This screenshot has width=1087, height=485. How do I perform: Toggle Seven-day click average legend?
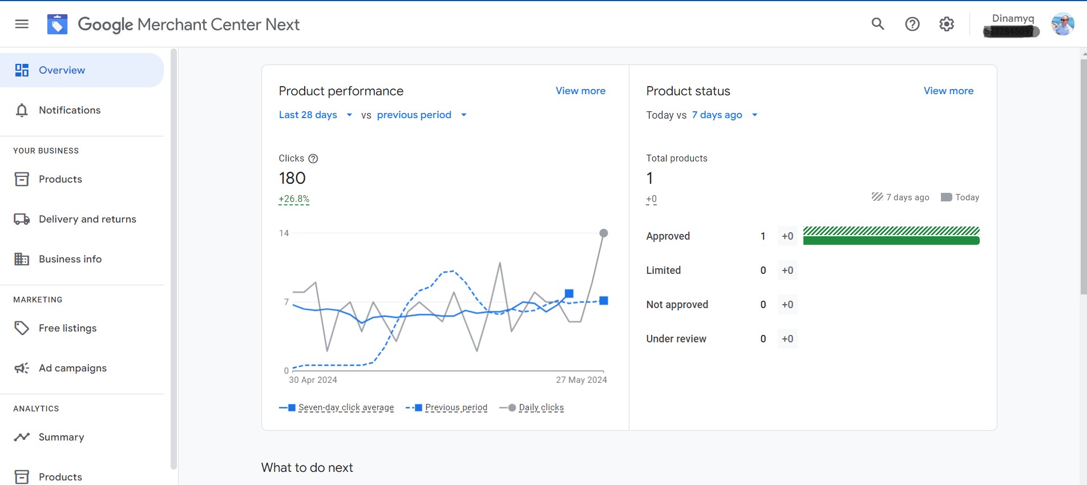click(337, 407)
